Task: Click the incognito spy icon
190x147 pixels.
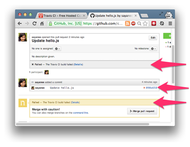Action: tap(169, 15)
